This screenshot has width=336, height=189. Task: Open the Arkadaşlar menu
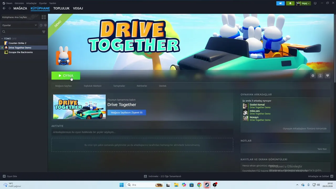click(x=31, y=3)
